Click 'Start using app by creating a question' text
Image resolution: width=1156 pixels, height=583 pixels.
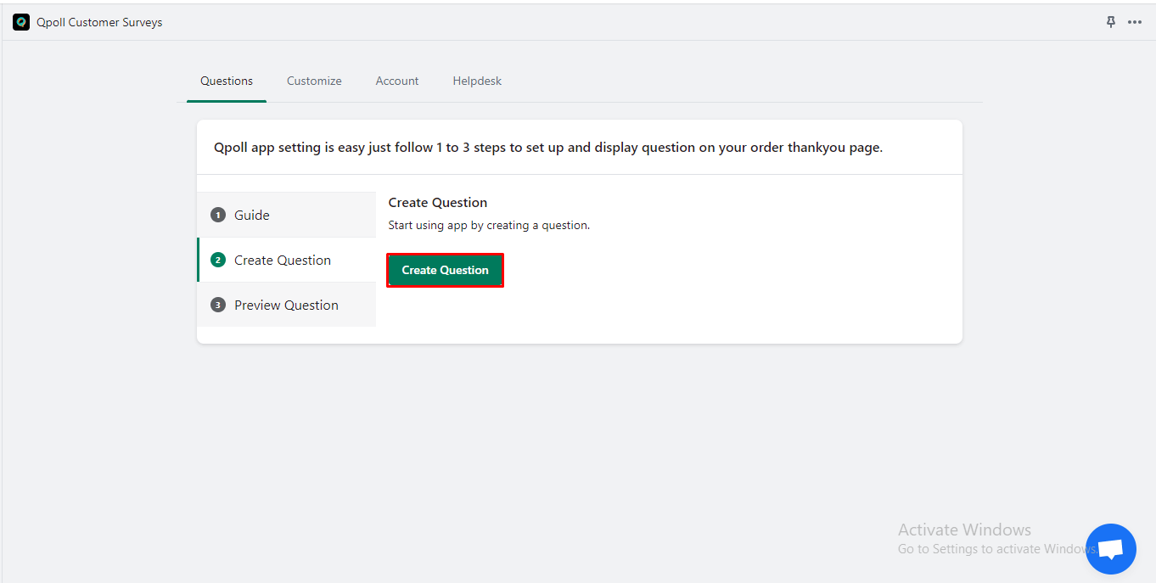[489, 226]
